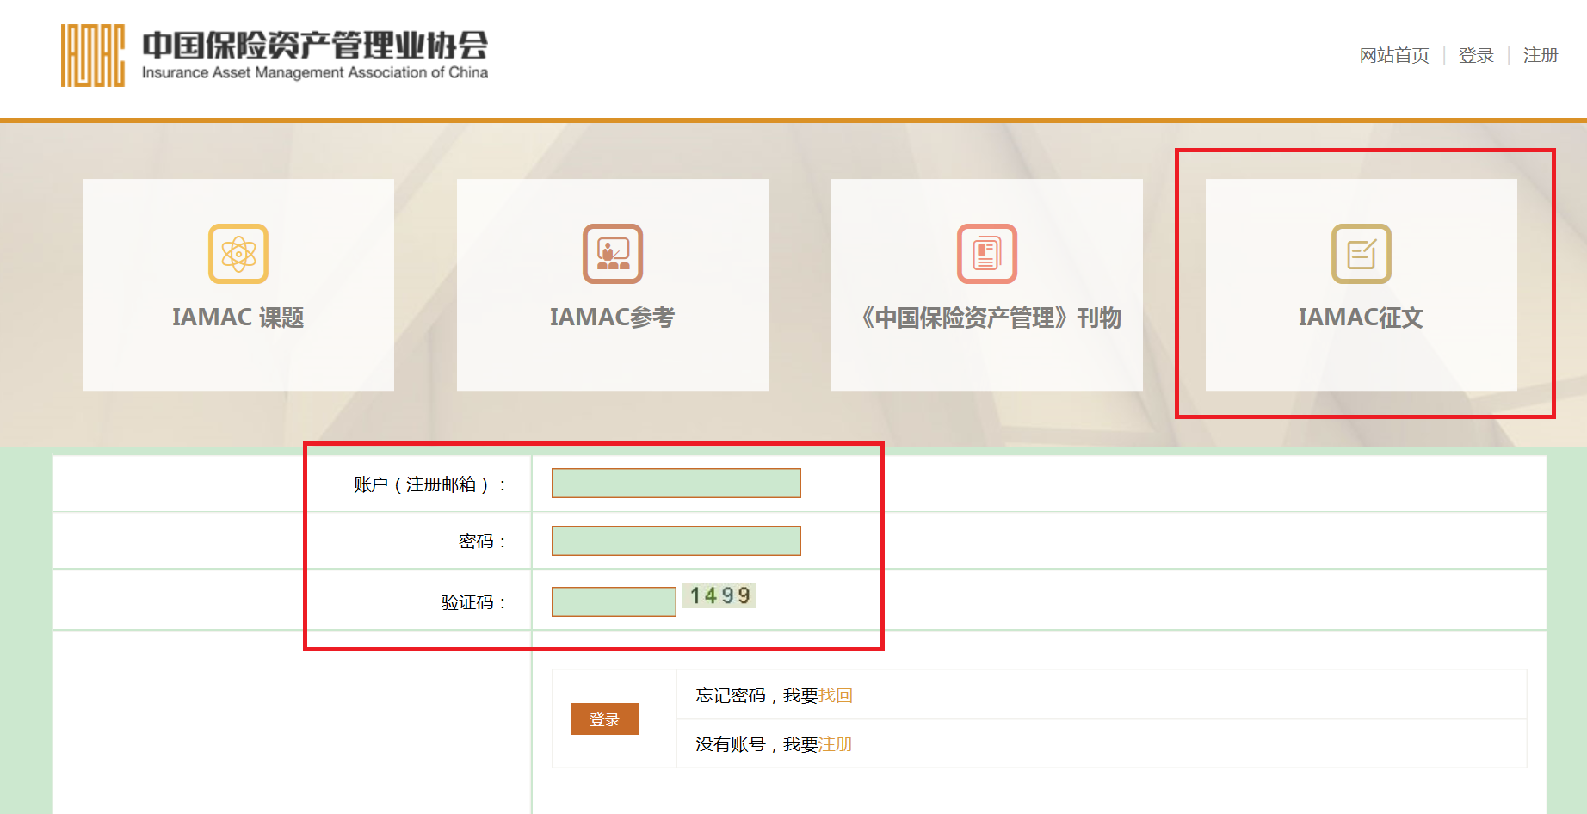This screenshot has width=1587, height=814.
Task: Go to 网站首页 in the top navigation
Action: [x=1393, y=56]
